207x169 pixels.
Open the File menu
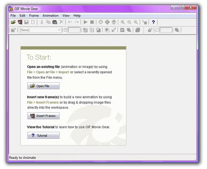pos(13,15)
